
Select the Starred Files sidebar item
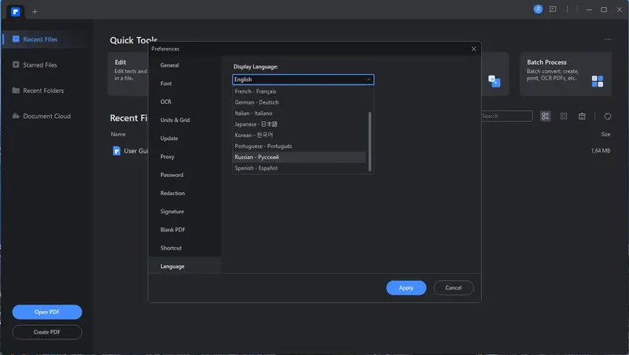(x=45, y=65)
